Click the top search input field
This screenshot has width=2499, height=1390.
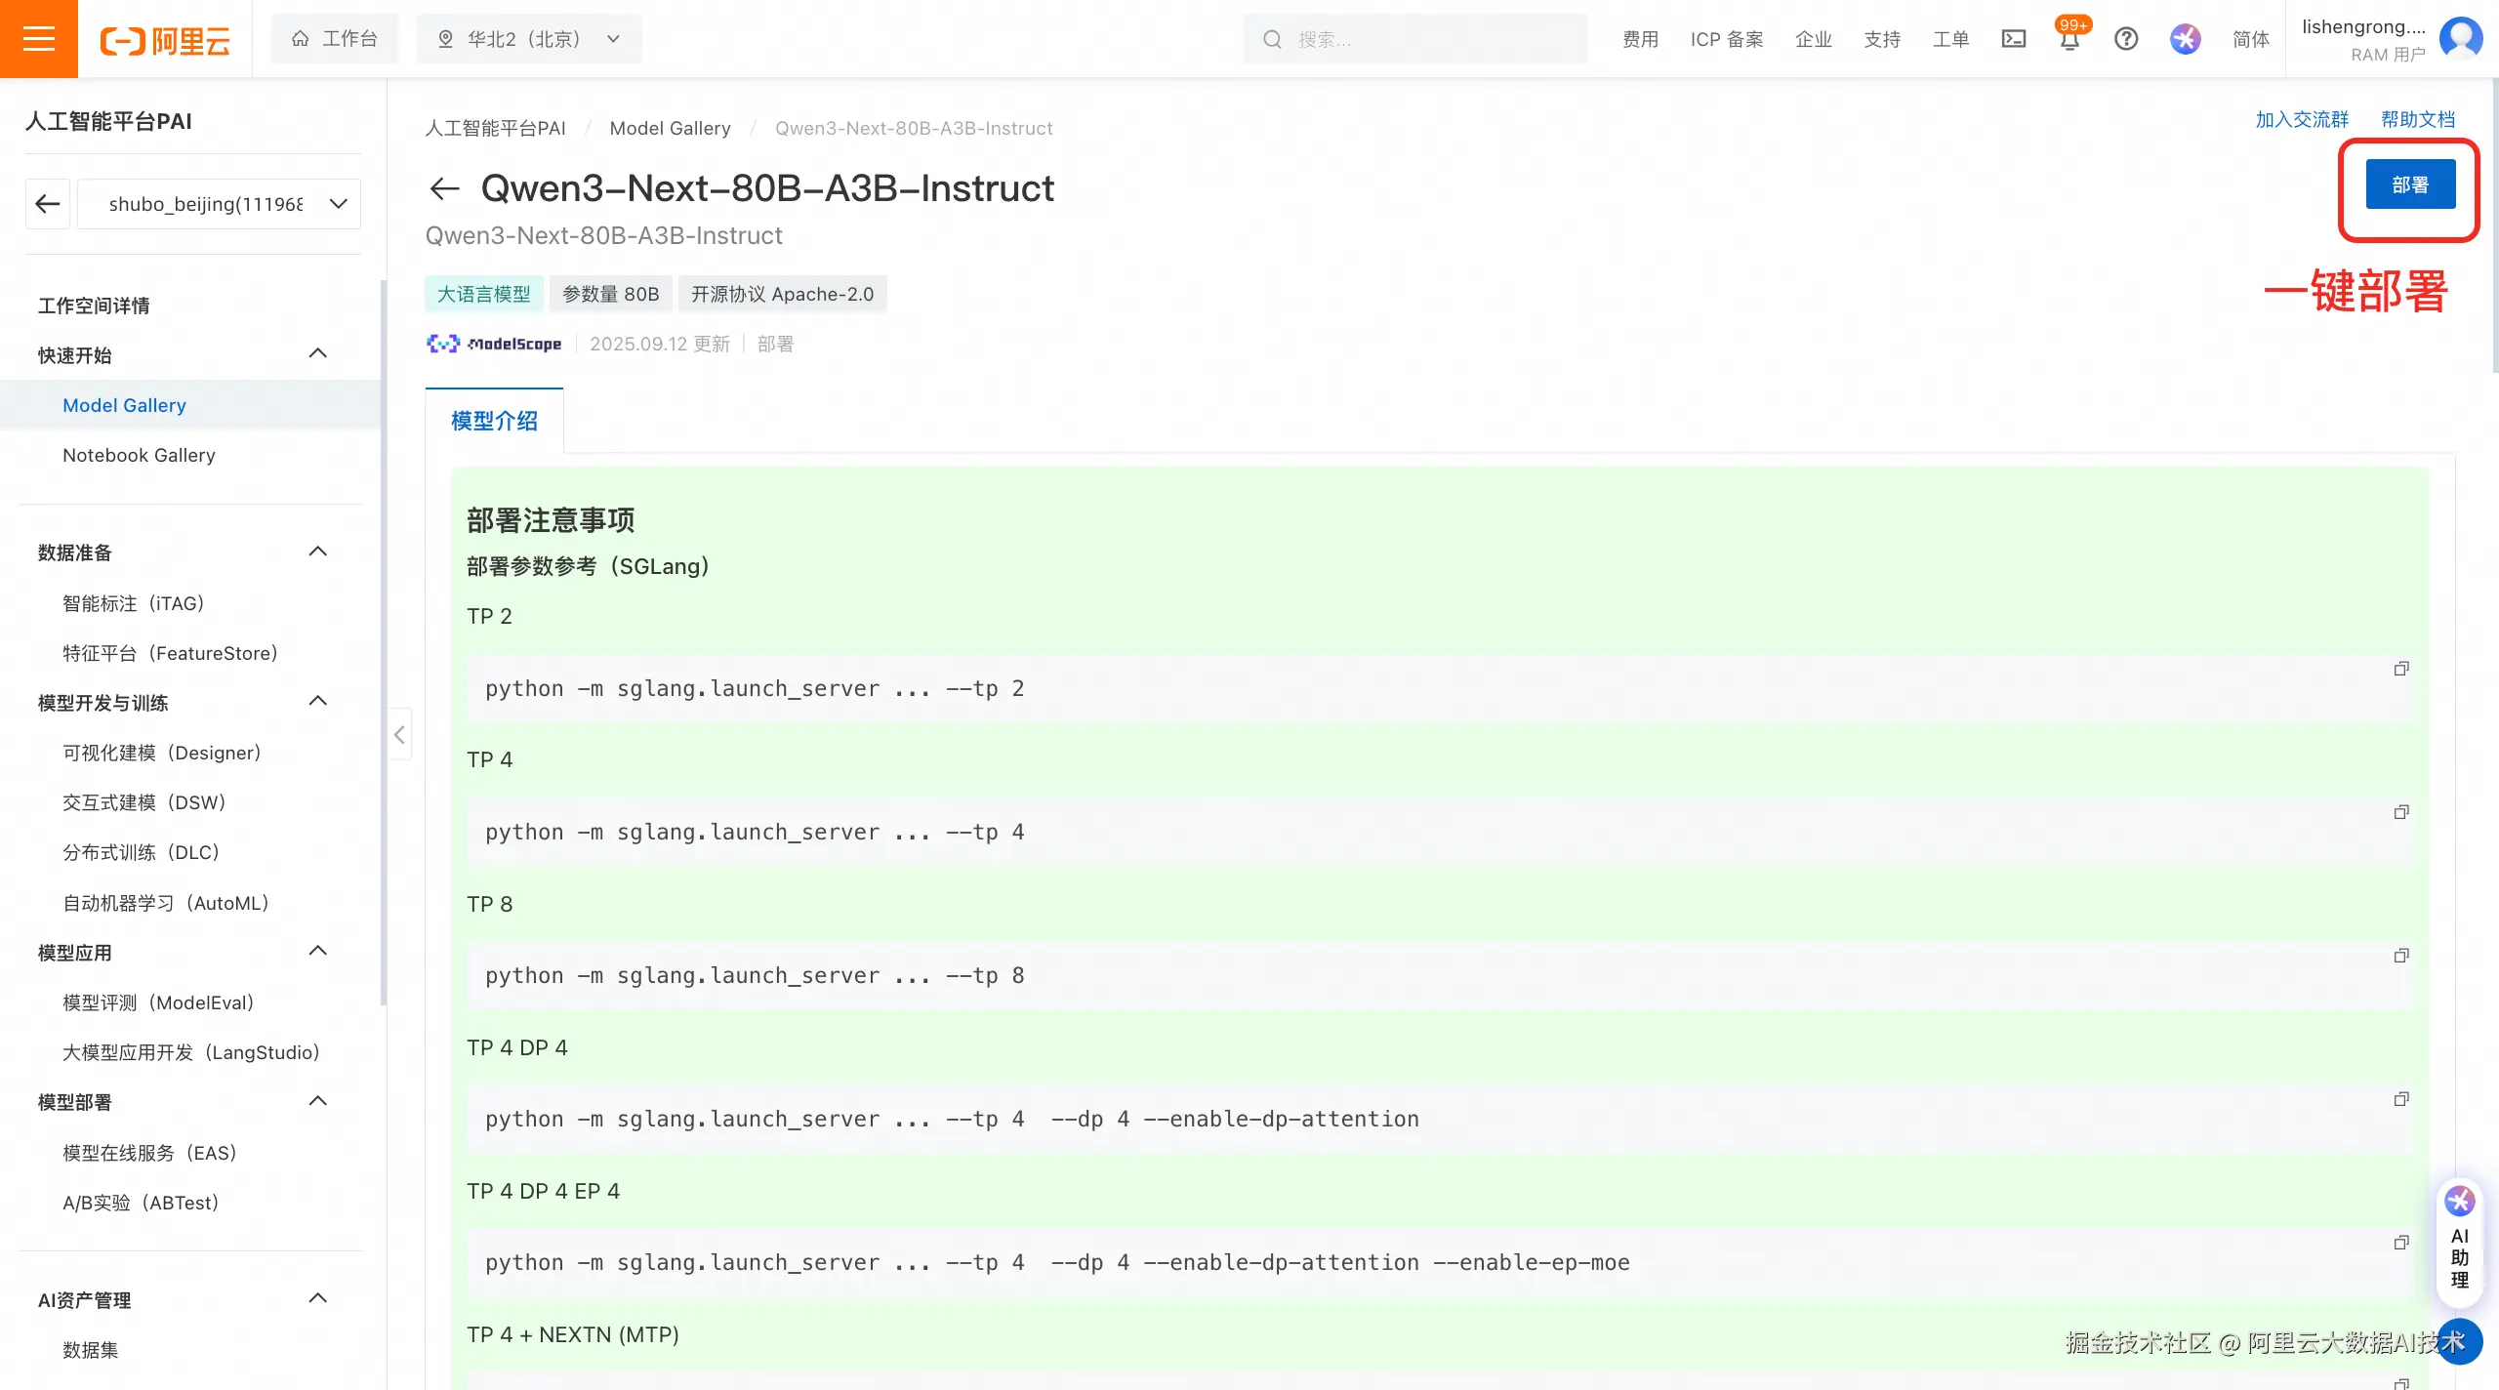[1414, 39]
